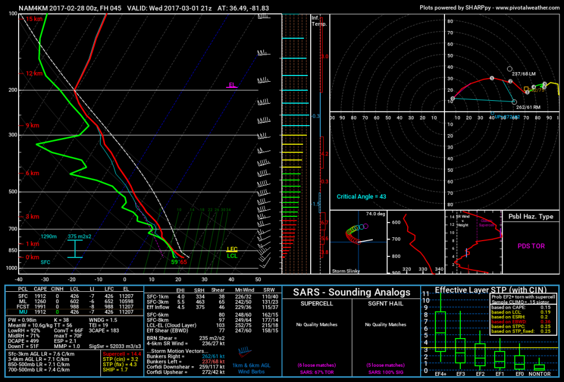Click the Effective Layer STP panel title

[491, 290]
